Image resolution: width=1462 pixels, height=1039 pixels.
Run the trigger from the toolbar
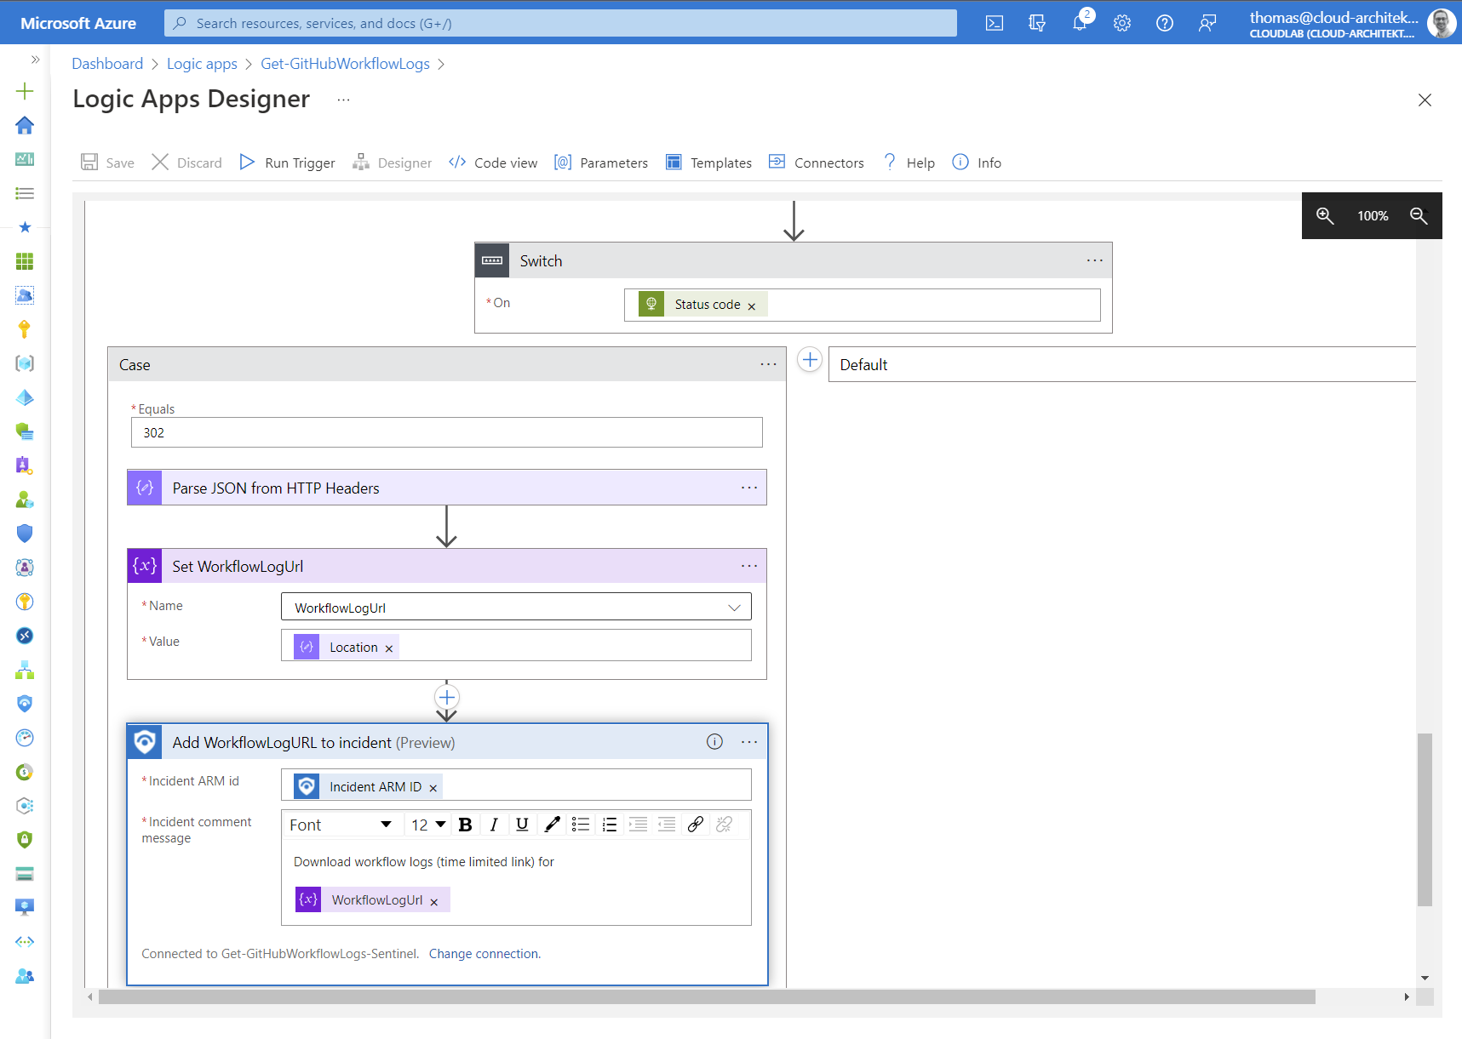point(287,163)
